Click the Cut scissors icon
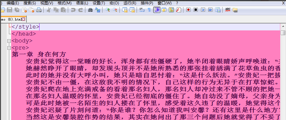Viewport: 286px width, 120px height. click(x=48, y=10)
